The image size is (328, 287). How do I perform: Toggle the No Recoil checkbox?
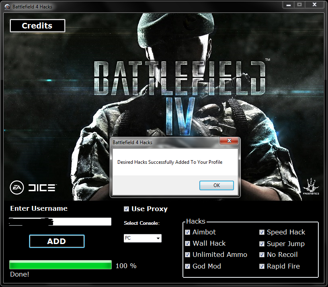point(262,254)
